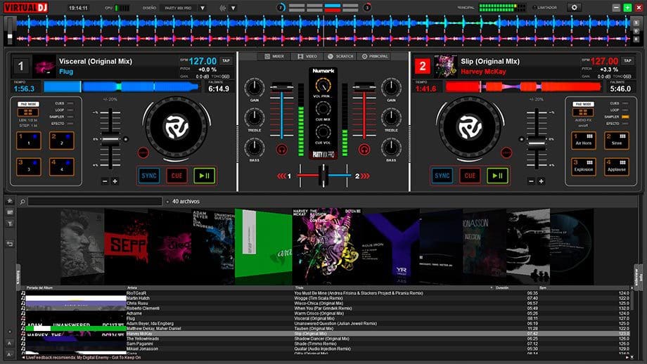647x364 pixels.
Task: Toggle deck 1 headphone cue icon in mixer
Action: [282, 149]
